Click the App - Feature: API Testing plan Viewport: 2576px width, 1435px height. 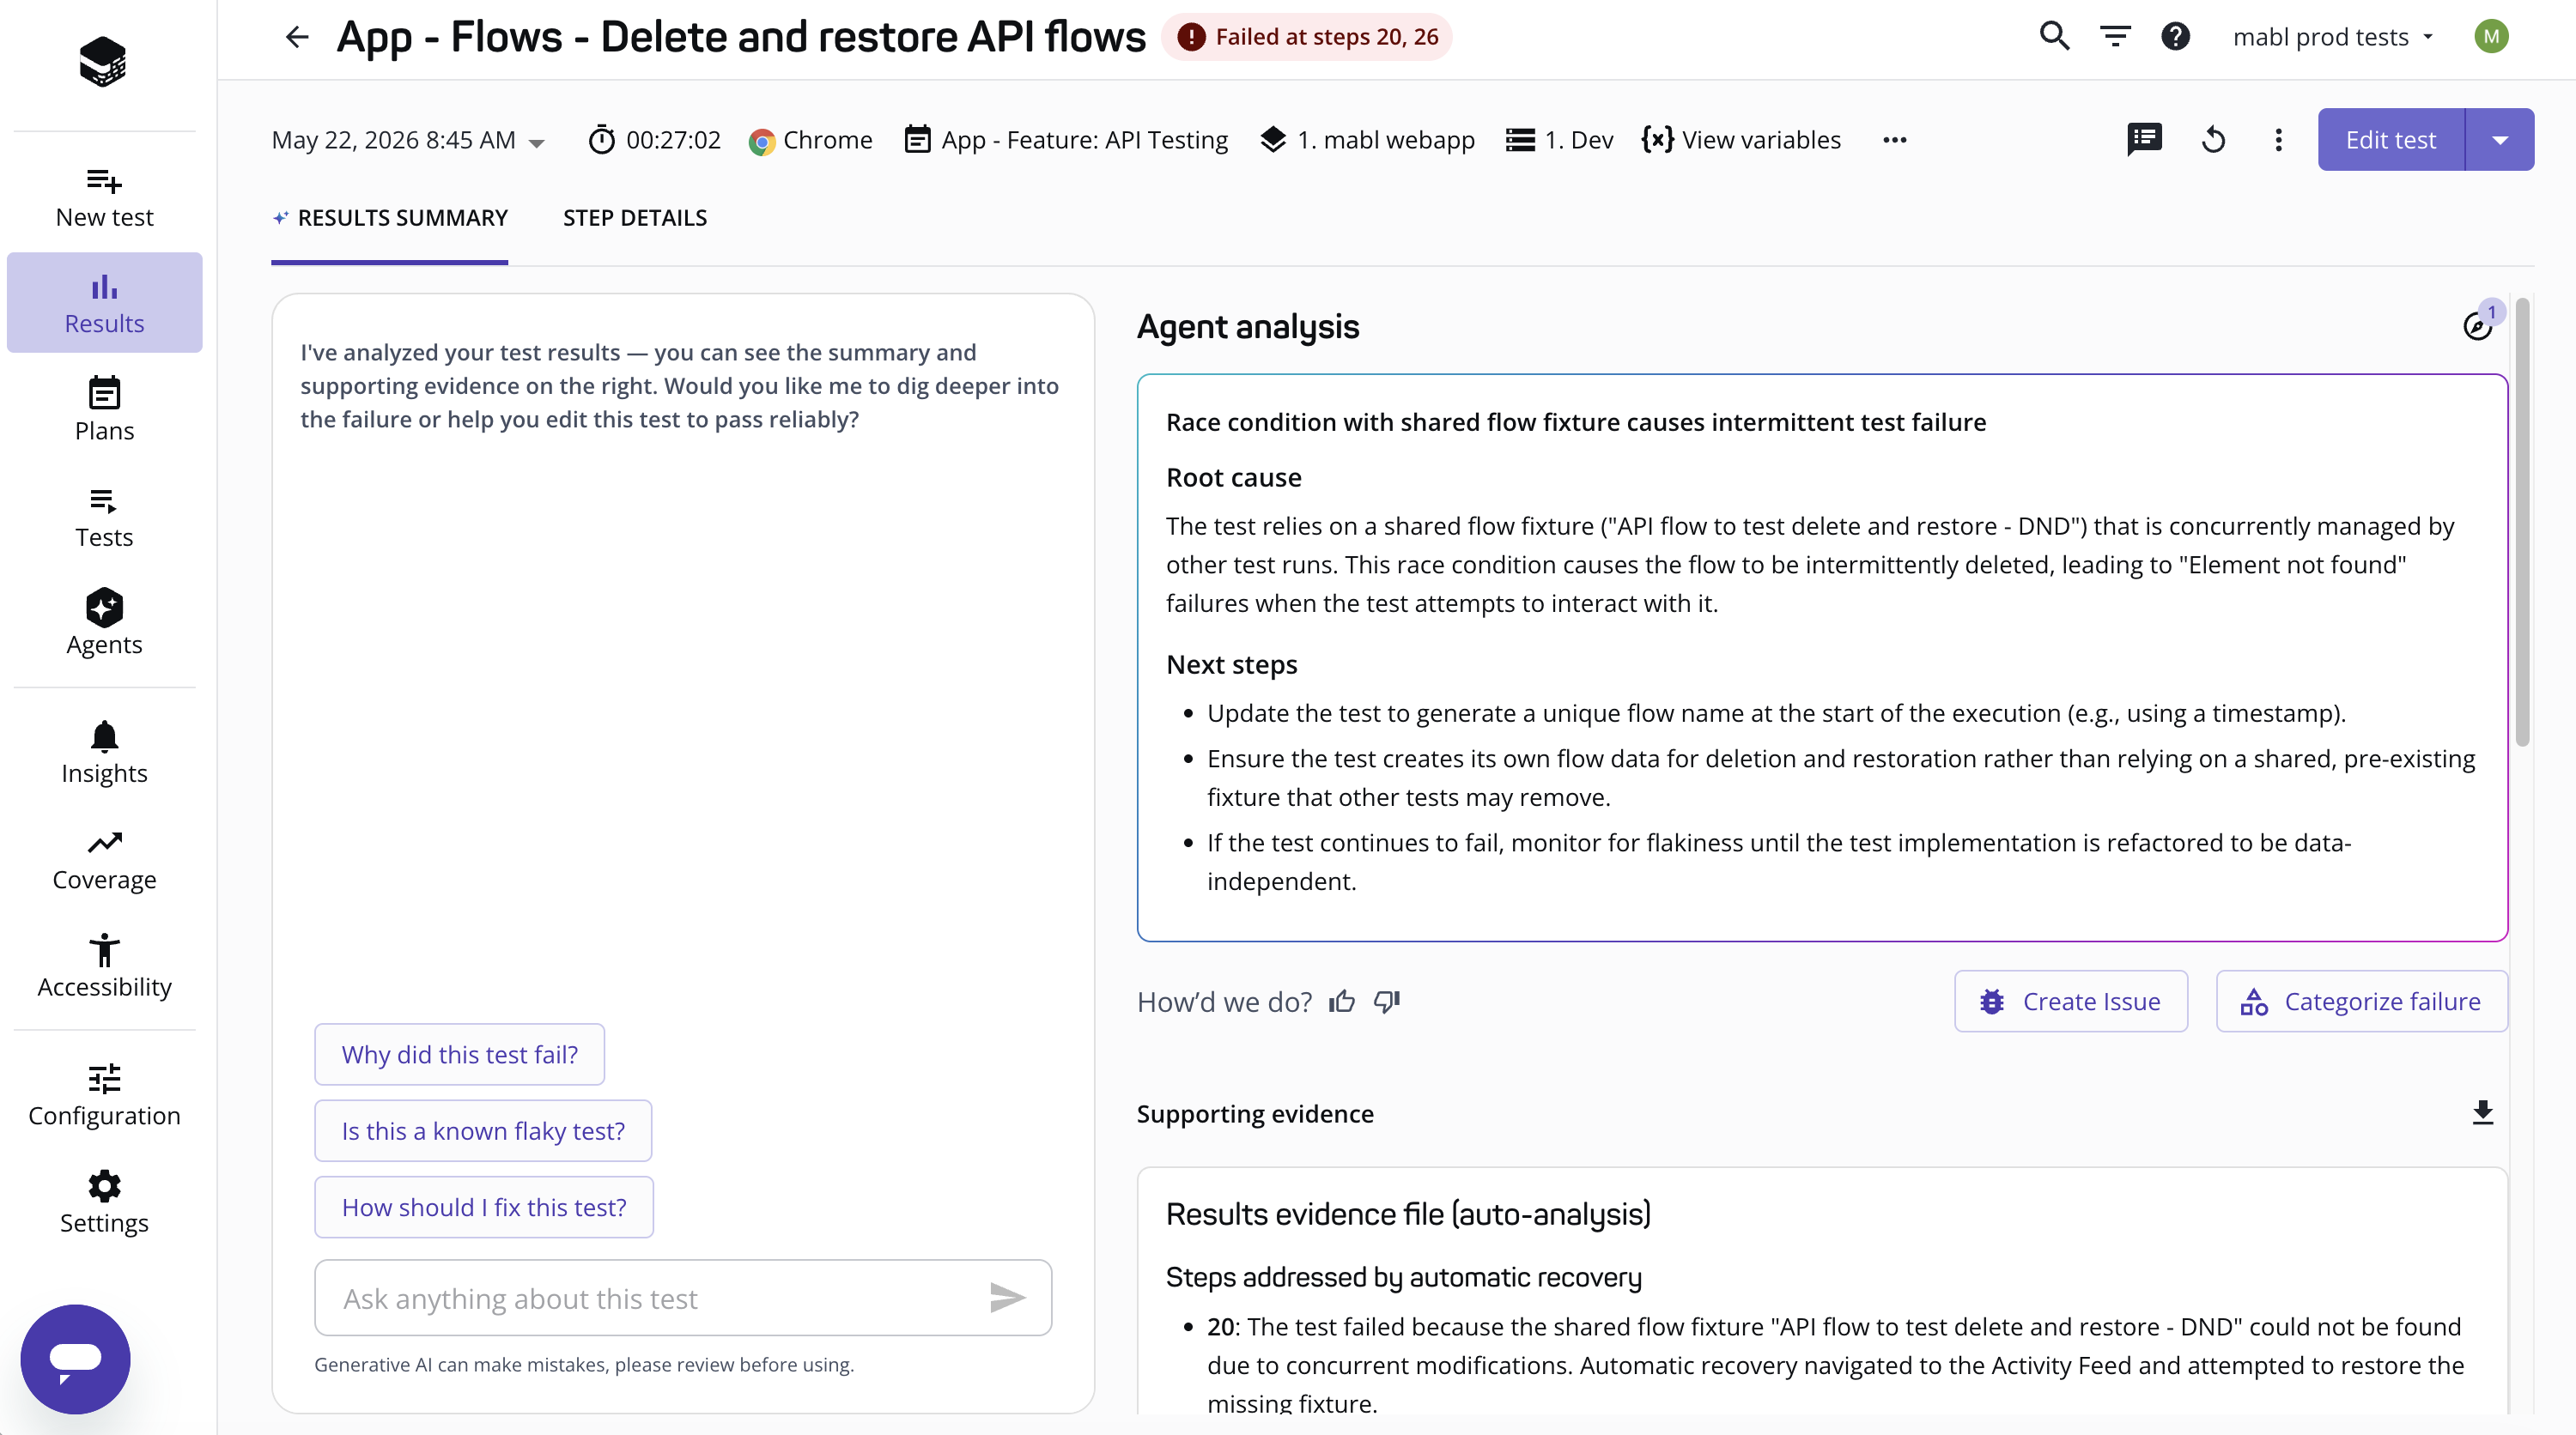click(x=1067, y=140)
